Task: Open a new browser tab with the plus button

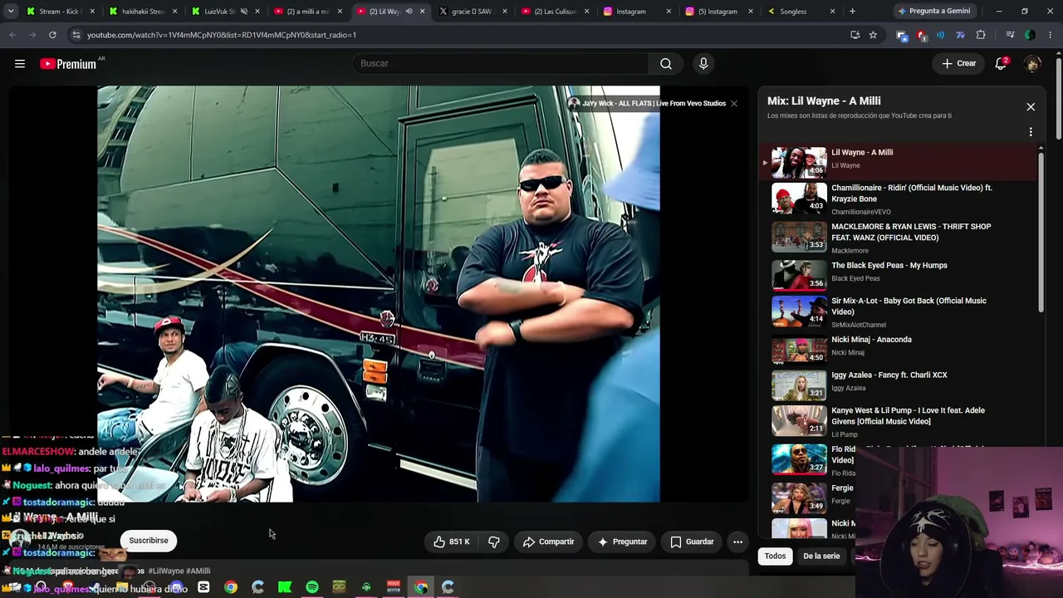Action: (852, 11)
